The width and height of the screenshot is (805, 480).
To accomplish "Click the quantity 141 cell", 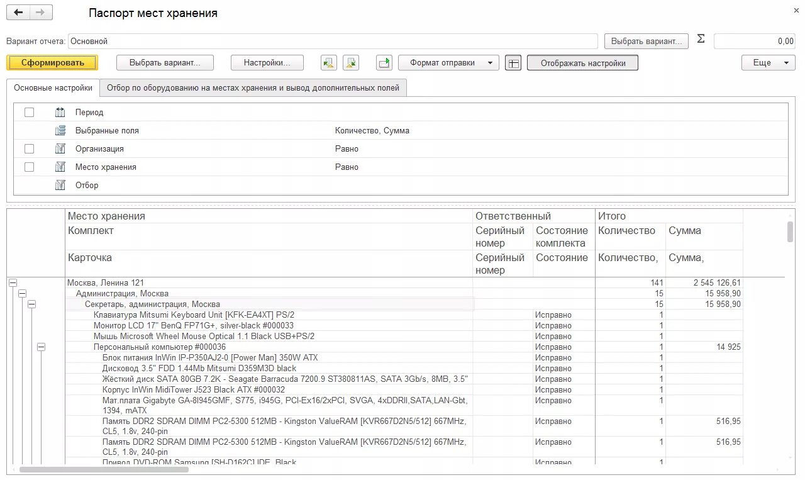I will coord(657,283).
